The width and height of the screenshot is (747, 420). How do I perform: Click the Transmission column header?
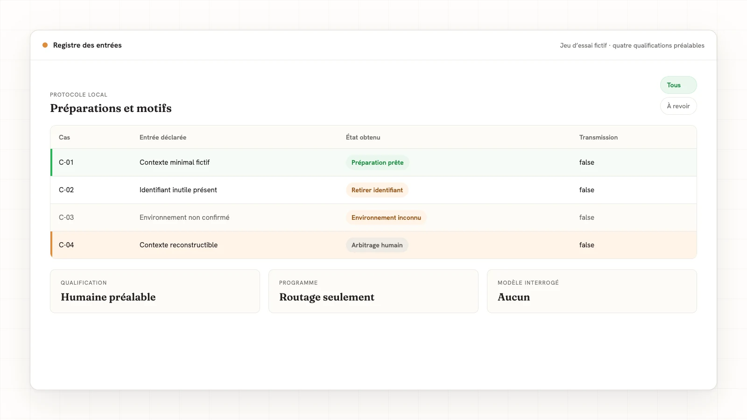[599, 137]
